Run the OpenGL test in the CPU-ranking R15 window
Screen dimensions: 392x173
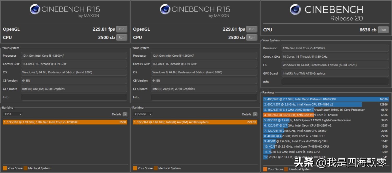click(x=122, y=29)
